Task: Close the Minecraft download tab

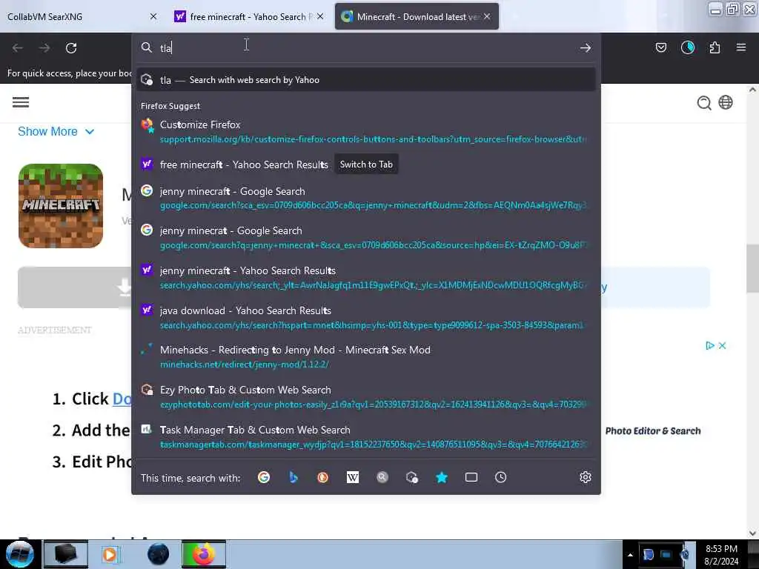Action: click(487, 16)
